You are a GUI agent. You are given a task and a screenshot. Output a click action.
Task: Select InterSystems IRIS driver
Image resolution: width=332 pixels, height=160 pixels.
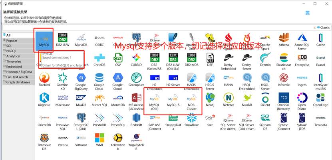[x=320, y=81]
